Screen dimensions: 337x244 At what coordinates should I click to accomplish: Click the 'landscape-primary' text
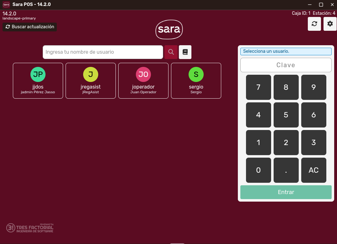click(19, 18)
